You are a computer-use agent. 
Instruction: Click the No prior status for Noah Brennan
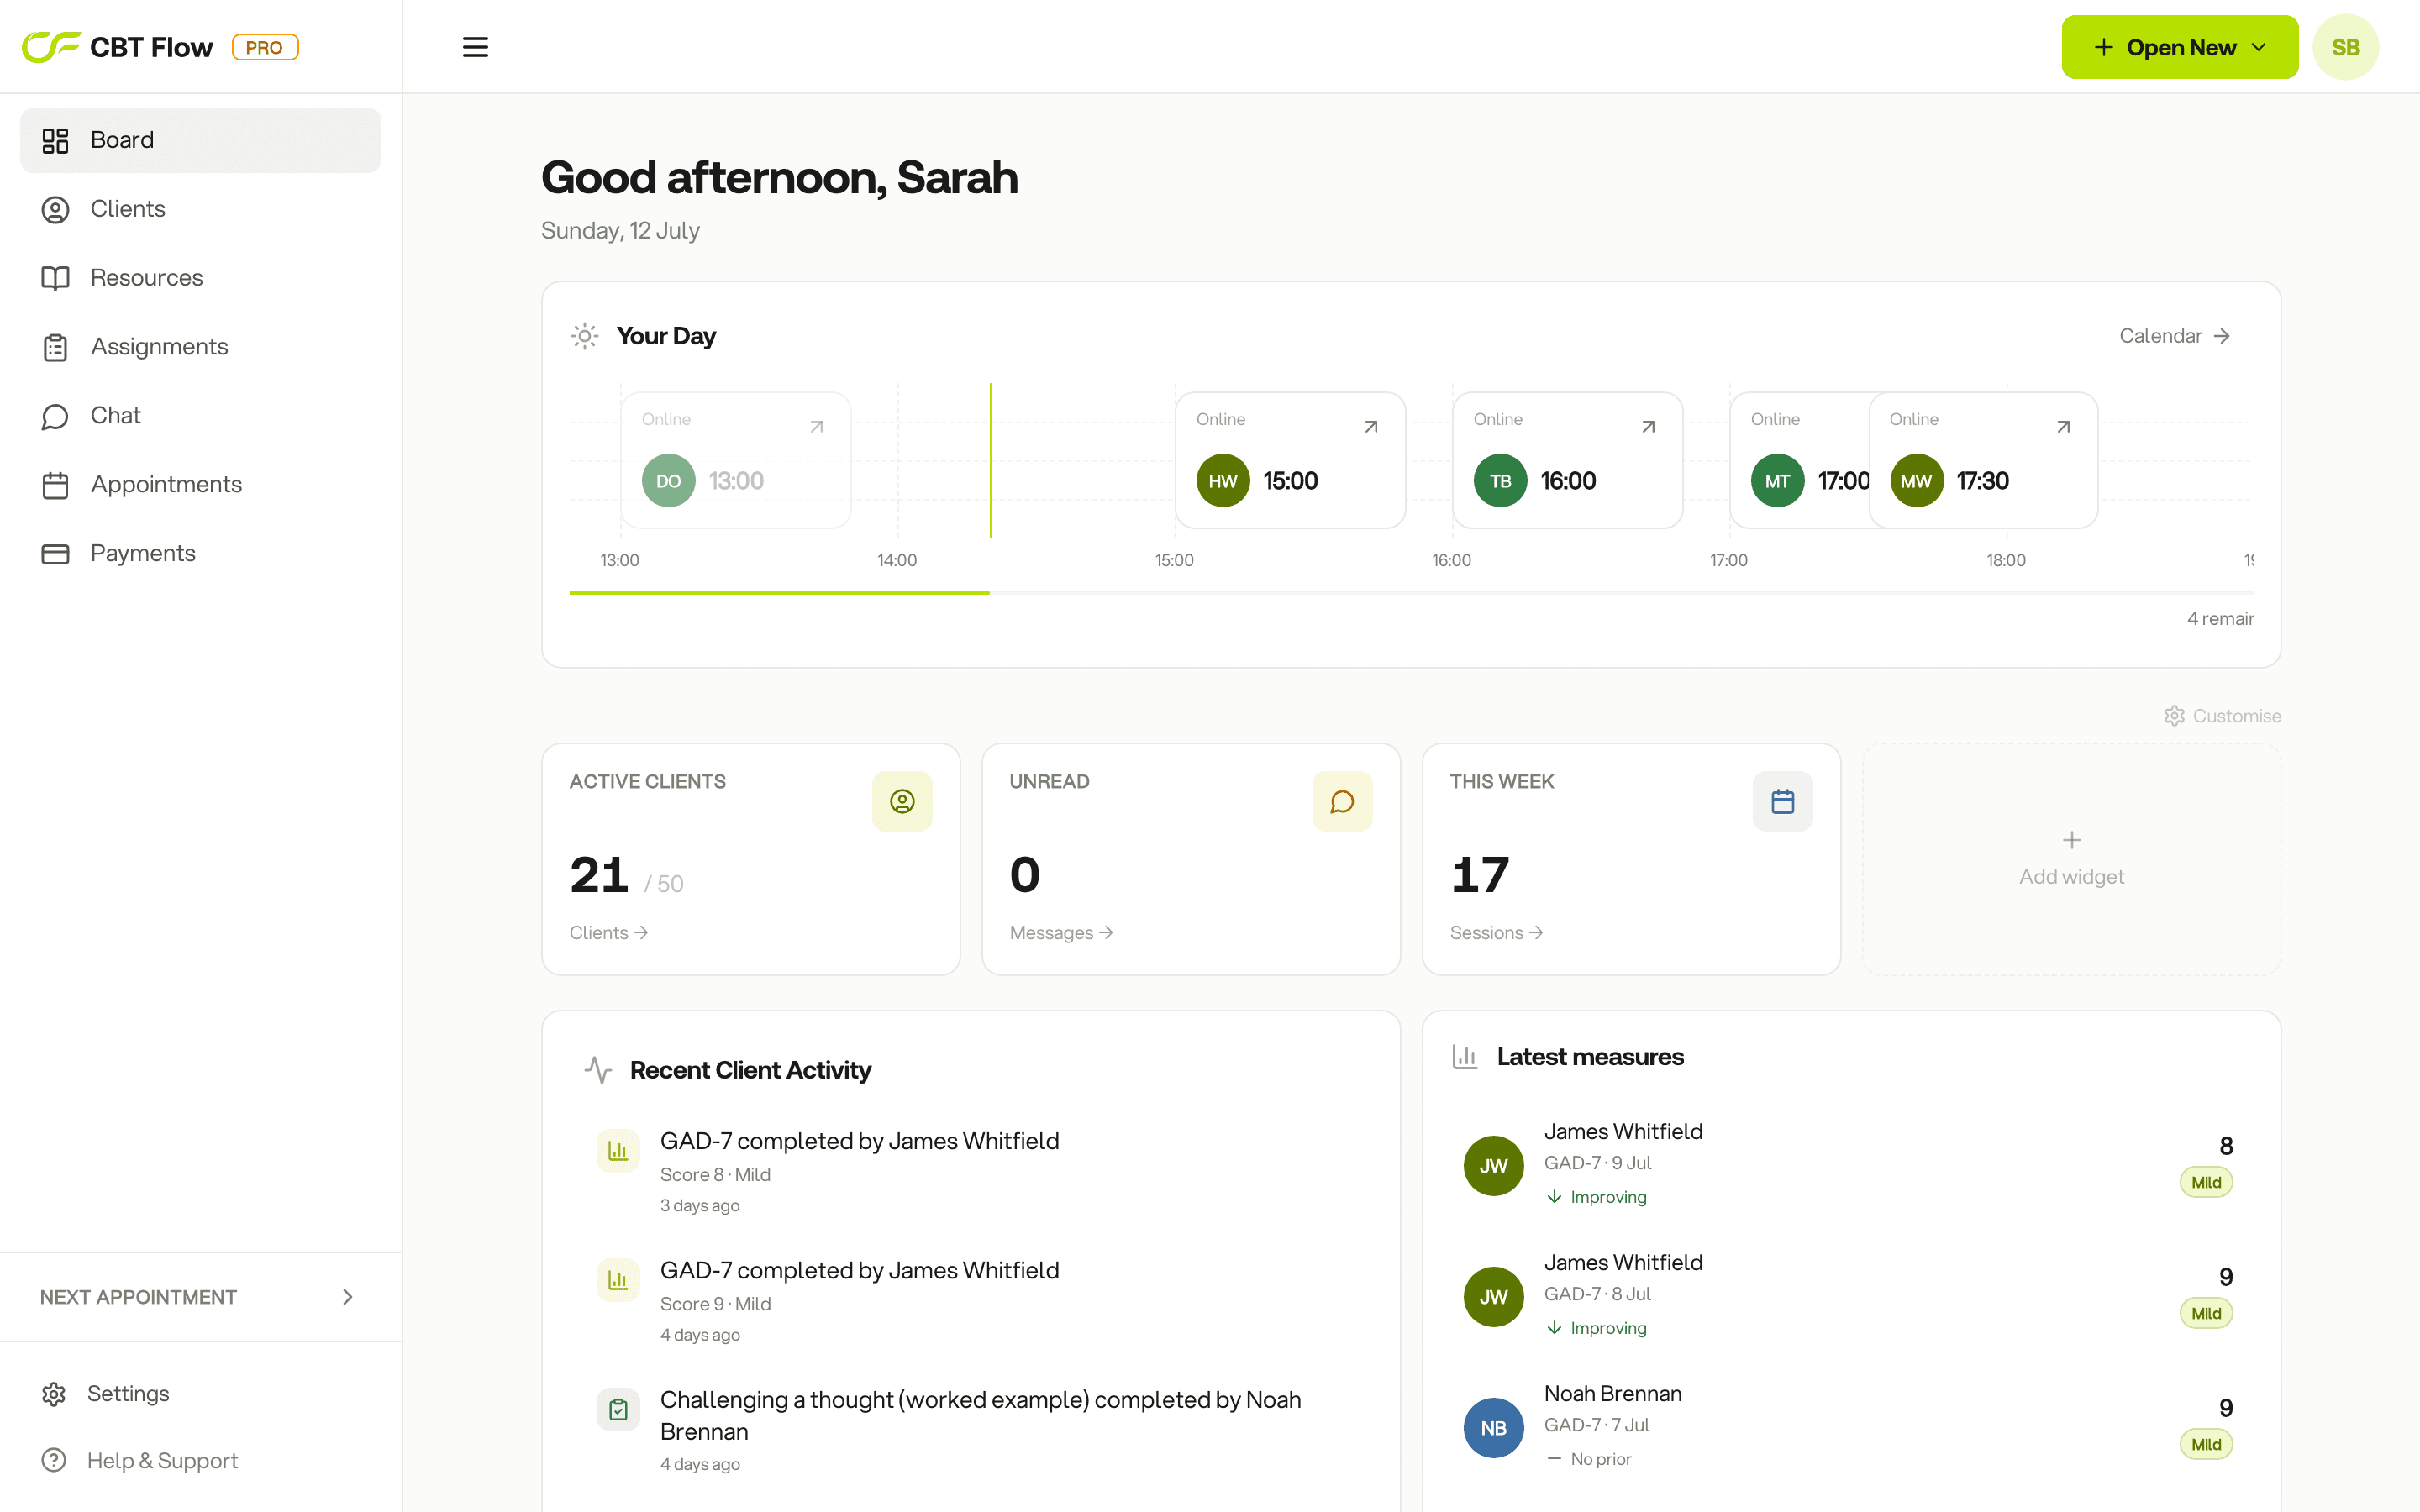click(1589, 1459)
